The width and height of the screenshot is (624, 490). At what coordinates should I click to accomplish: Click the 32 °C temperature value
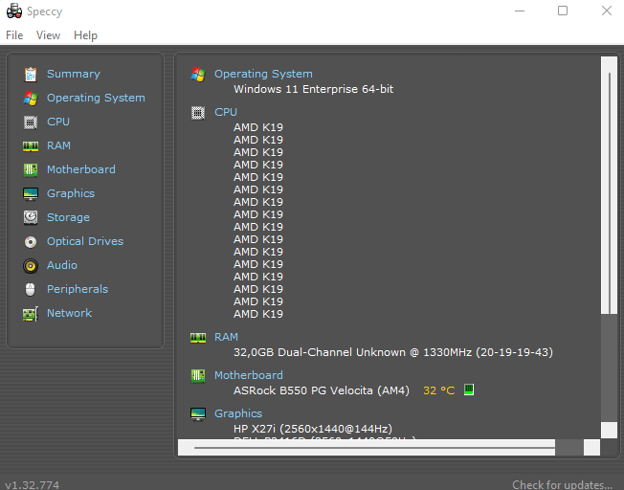point(439,390)
